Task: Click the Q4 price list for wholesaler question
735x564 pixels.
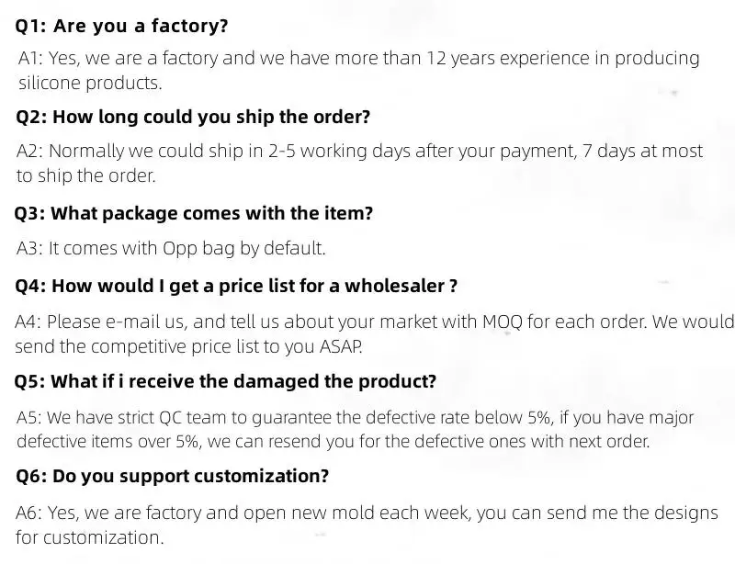Action: [236, 286]
